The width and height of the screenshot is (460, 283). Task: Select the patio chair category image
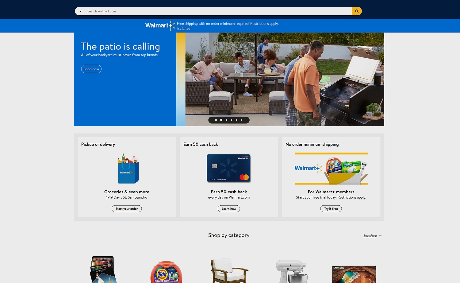229,270
